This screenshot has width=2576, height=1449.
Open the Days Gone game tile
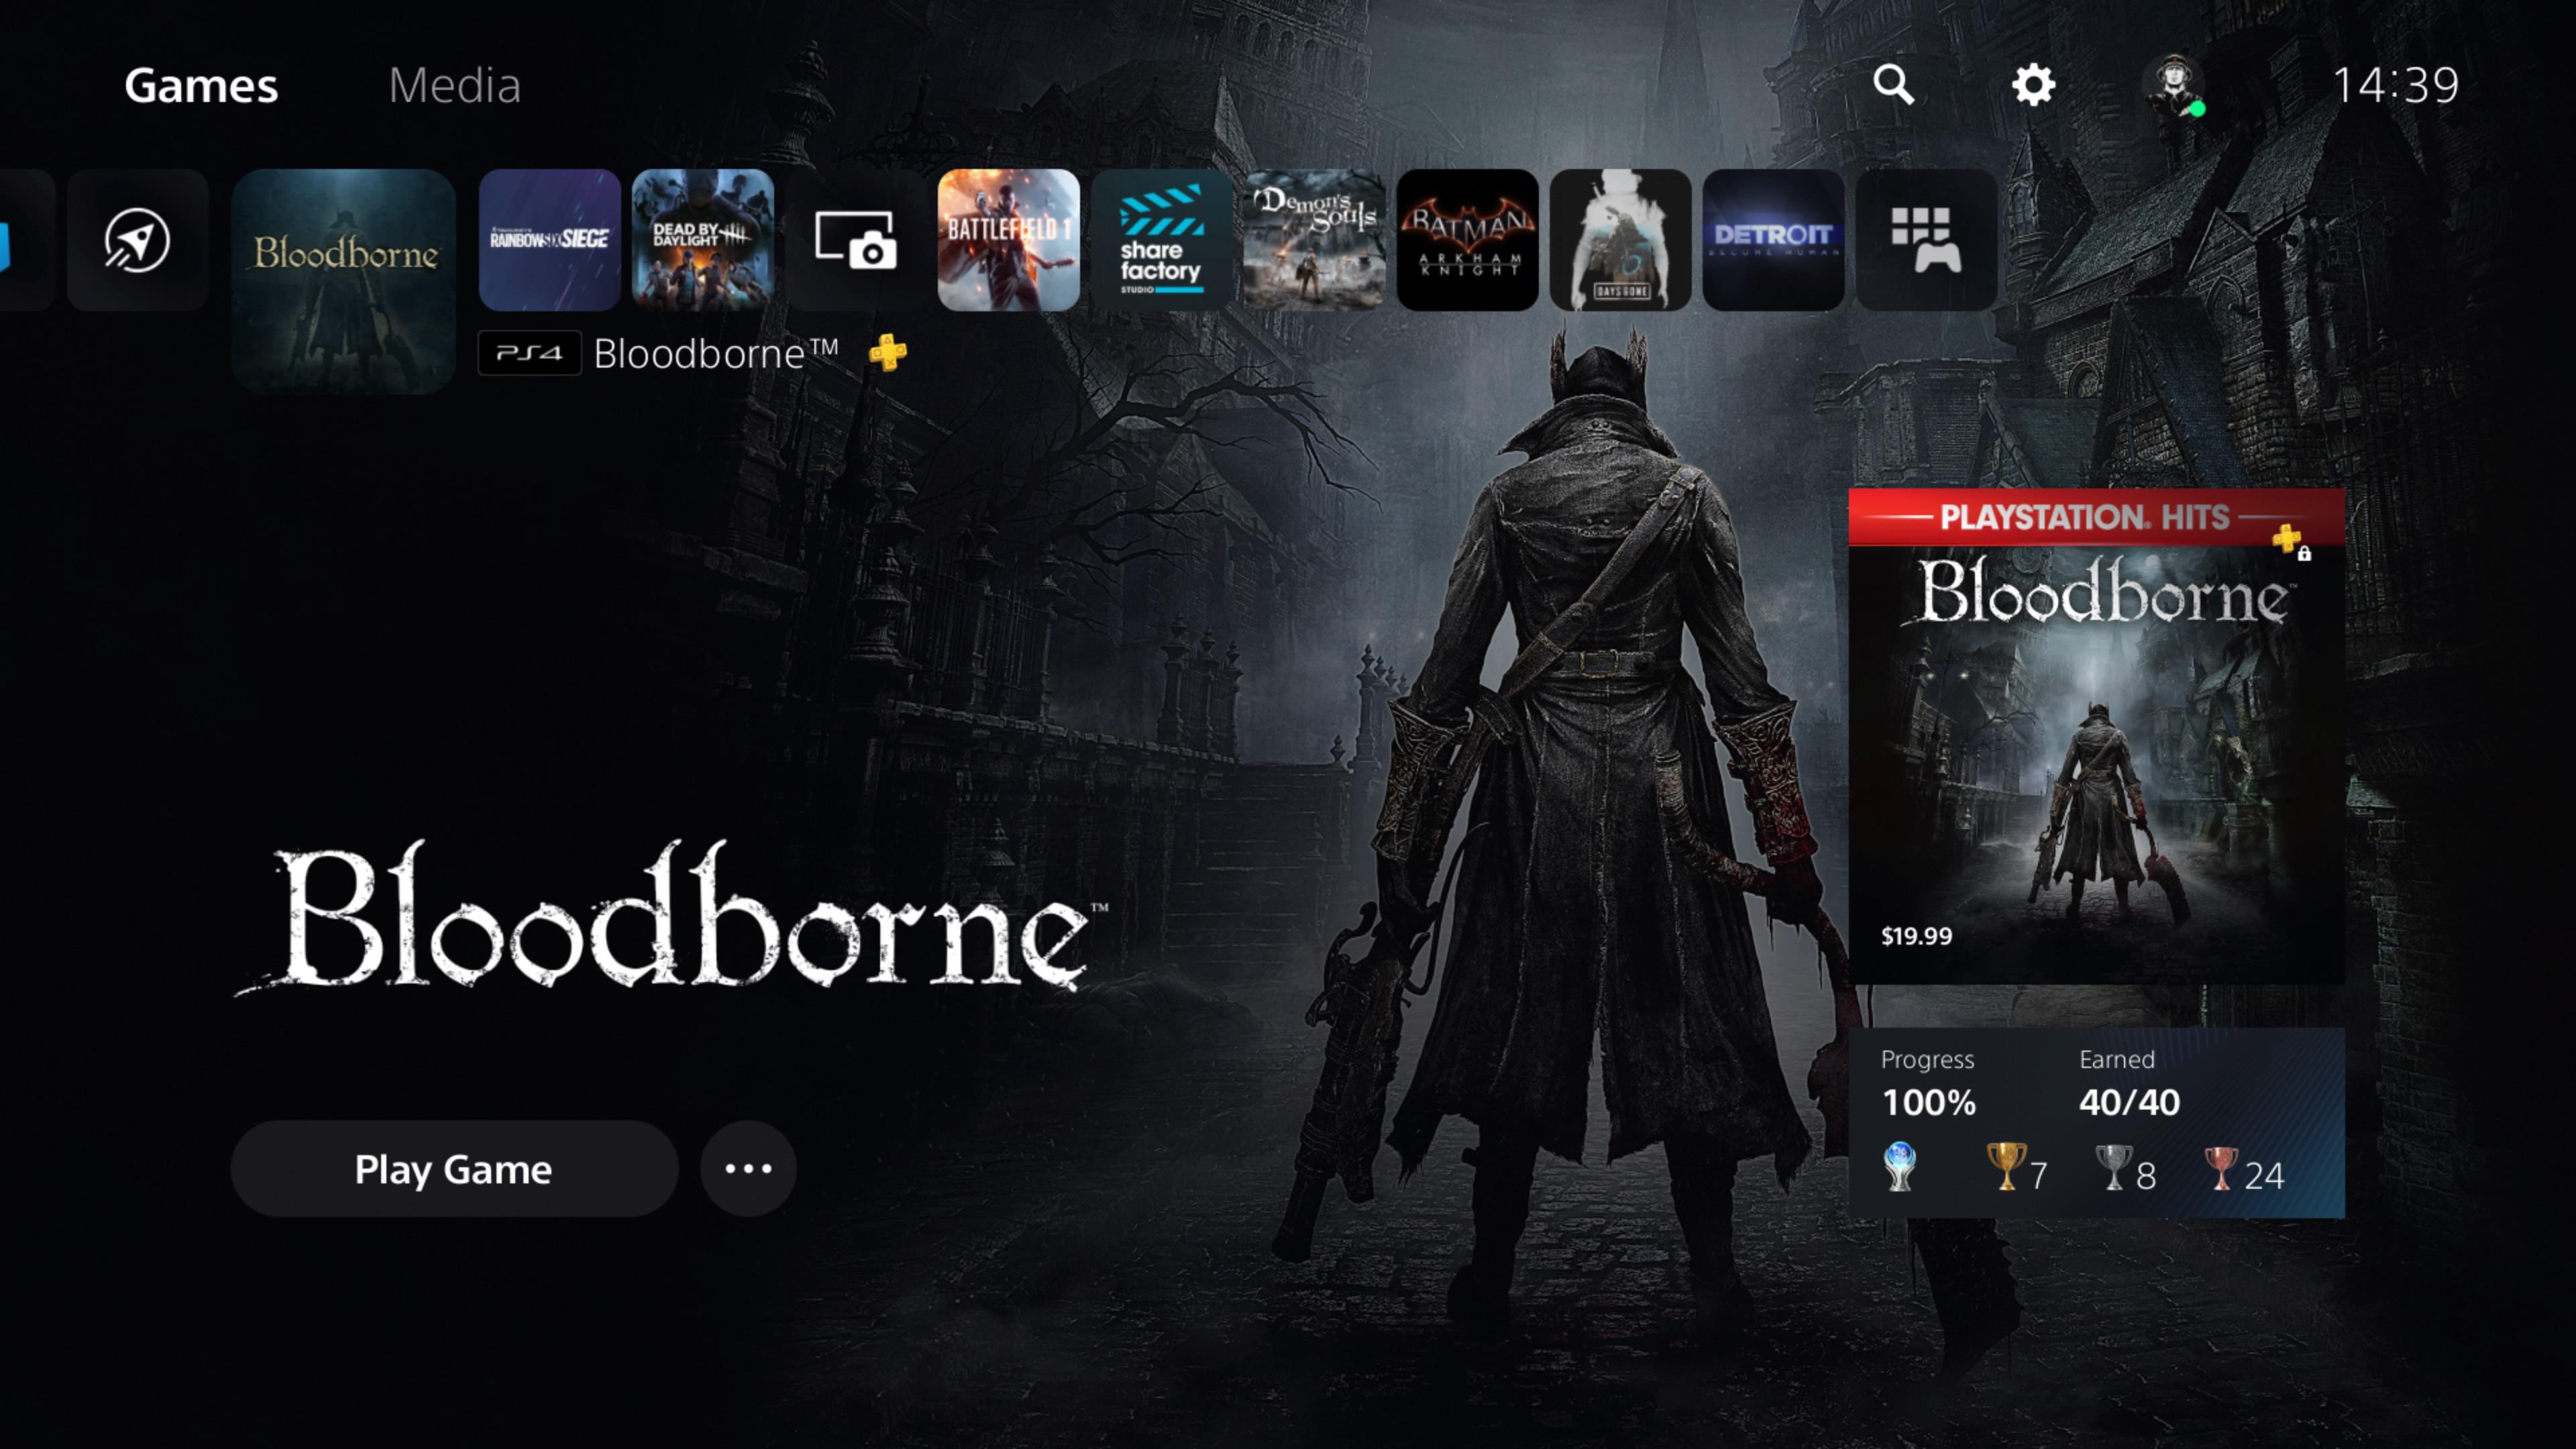tap(1620, 240)
